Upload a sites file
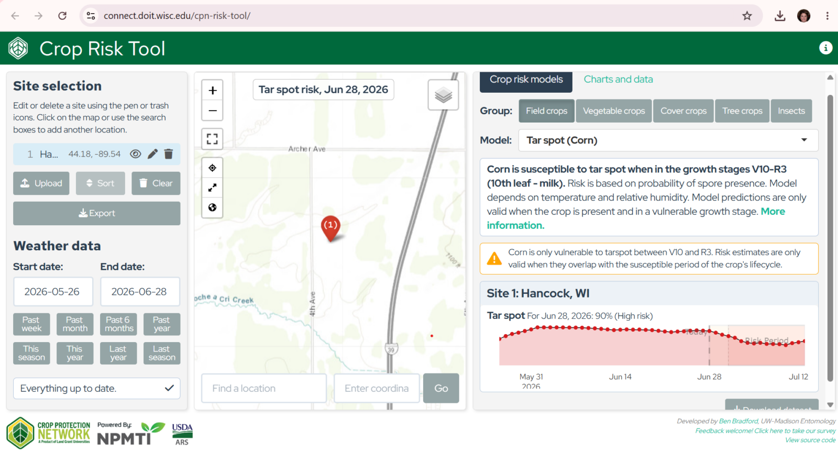This screenshot has width=838, height=451. point(41,183)
